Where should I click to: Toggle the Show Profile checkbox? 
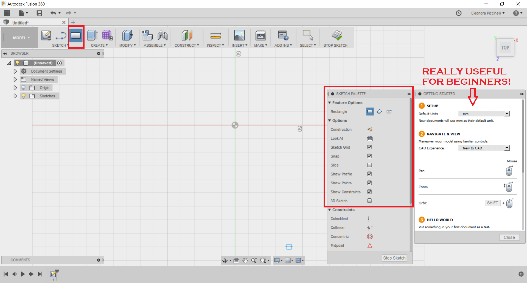tap(369, 174)
